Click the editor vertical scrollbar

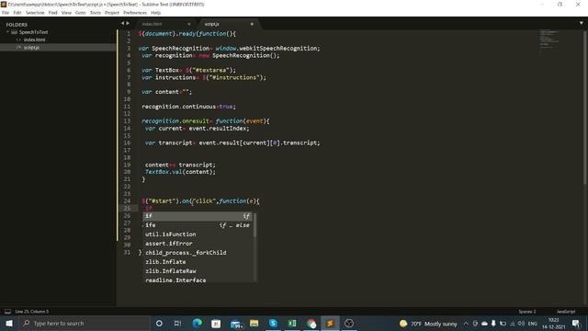point(586,108)
